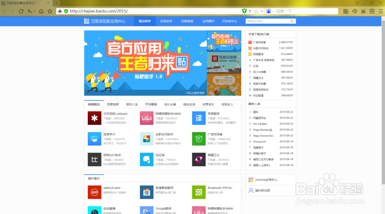The width and height of the screenshot is (385, 214).
Task: Select the 缤纷生活 category tab
Action: (x=189, y=104)
